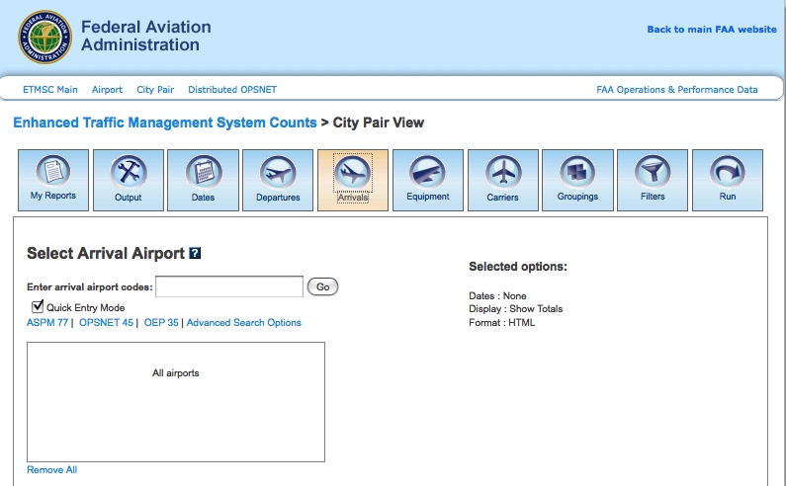Click the Go button
The image size is (786, 486).
click(x=323, y=287)
